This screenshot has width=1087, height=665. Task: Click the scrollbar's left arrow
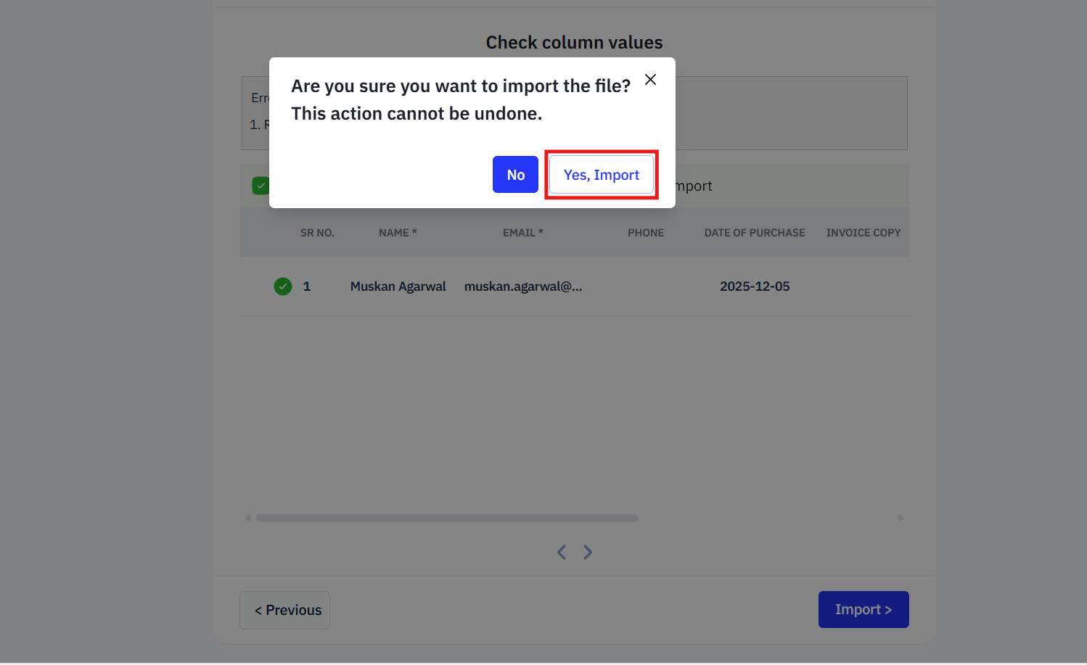(248, 519)
